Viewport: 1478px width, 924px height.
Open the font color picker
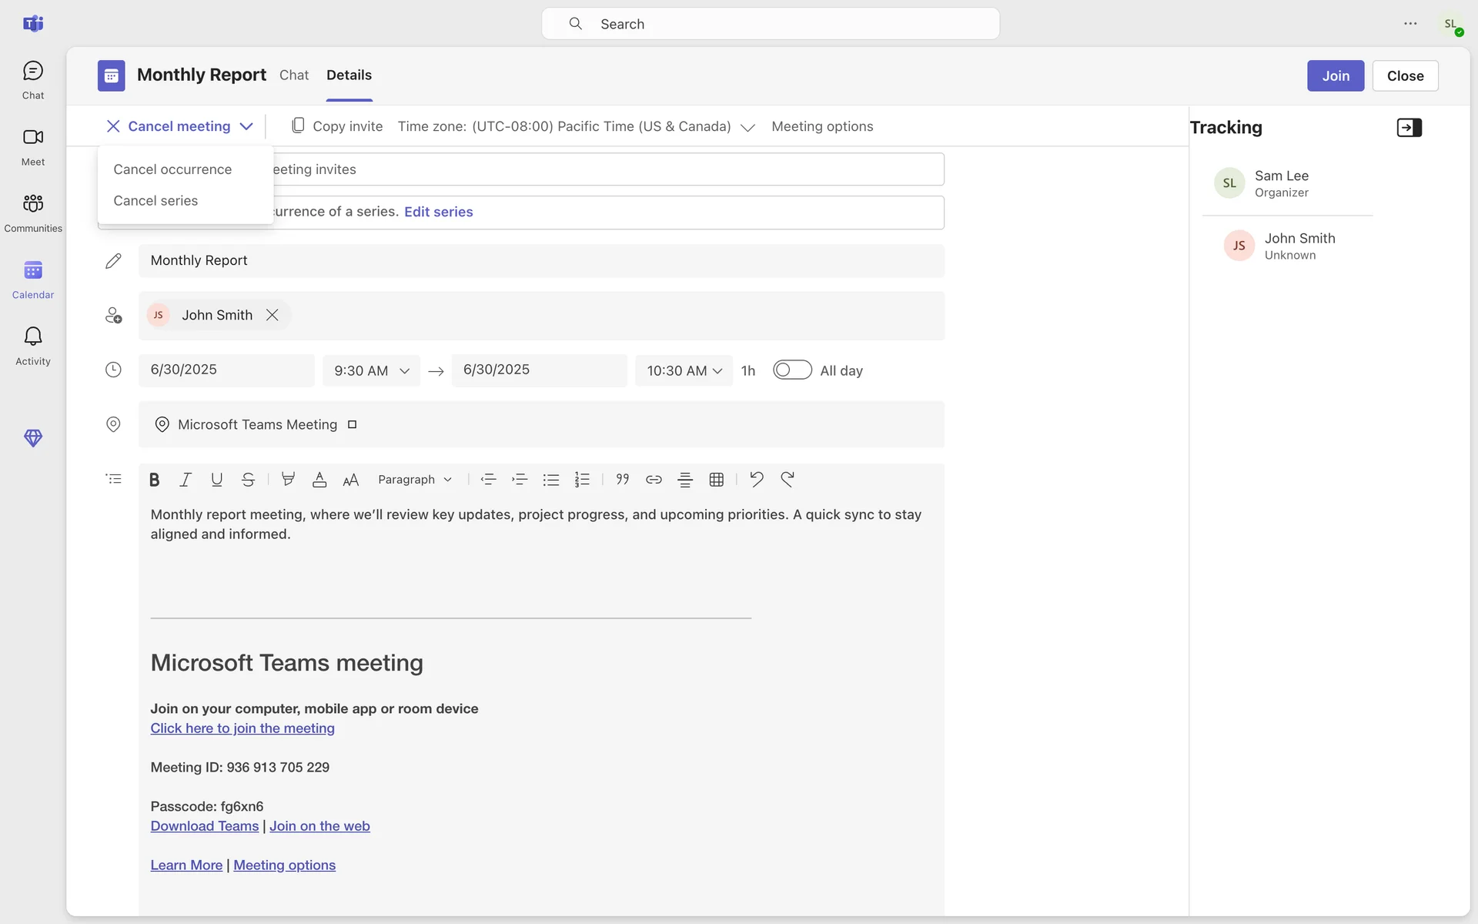tap(319, 480)
